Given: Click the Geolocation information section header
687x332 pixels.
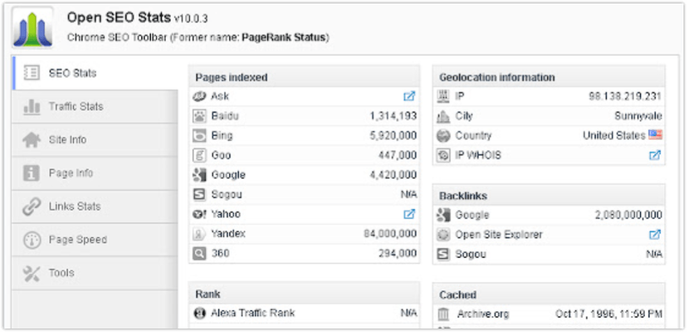Looking at the screenshot, I should [x=548, y=77].
